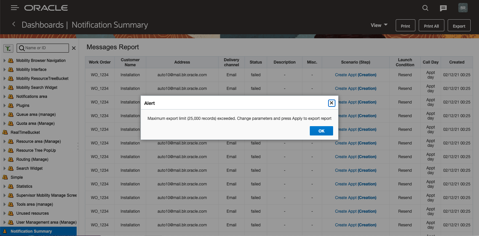The image size is (479, 236).
Task: Click the Export button
Action: [x=459, y=26]
